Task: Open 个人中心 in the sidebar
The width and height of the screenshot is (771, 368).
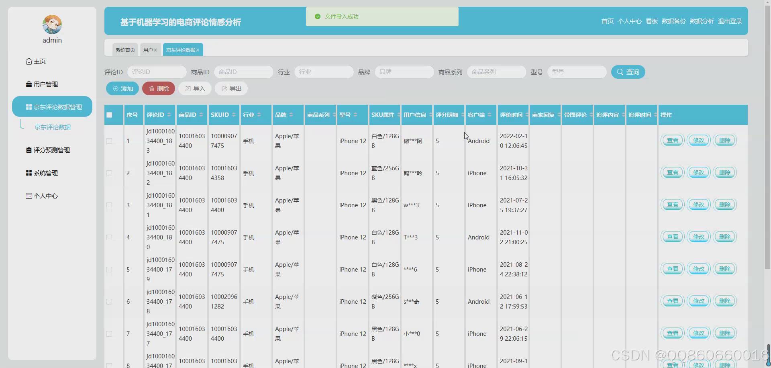Action: [42, 196]
